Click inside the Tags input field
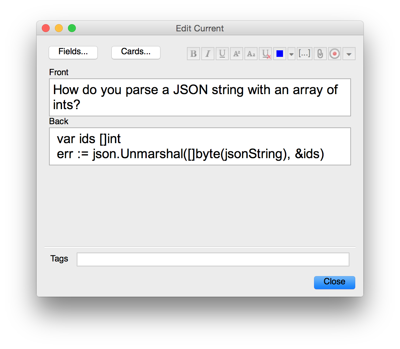 point(213,259)
